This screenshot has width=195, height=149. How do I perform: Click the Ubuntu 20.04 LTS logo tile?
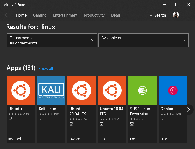tap(82, 90)
